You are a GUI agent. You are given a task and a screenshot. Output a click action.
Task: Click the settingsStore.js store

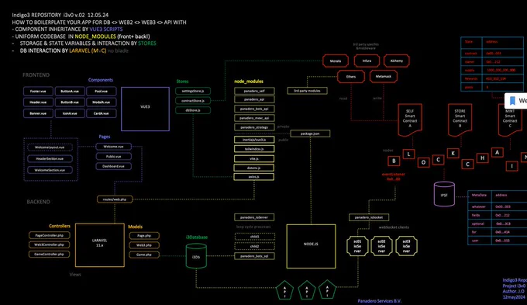(x=193, y=91)
